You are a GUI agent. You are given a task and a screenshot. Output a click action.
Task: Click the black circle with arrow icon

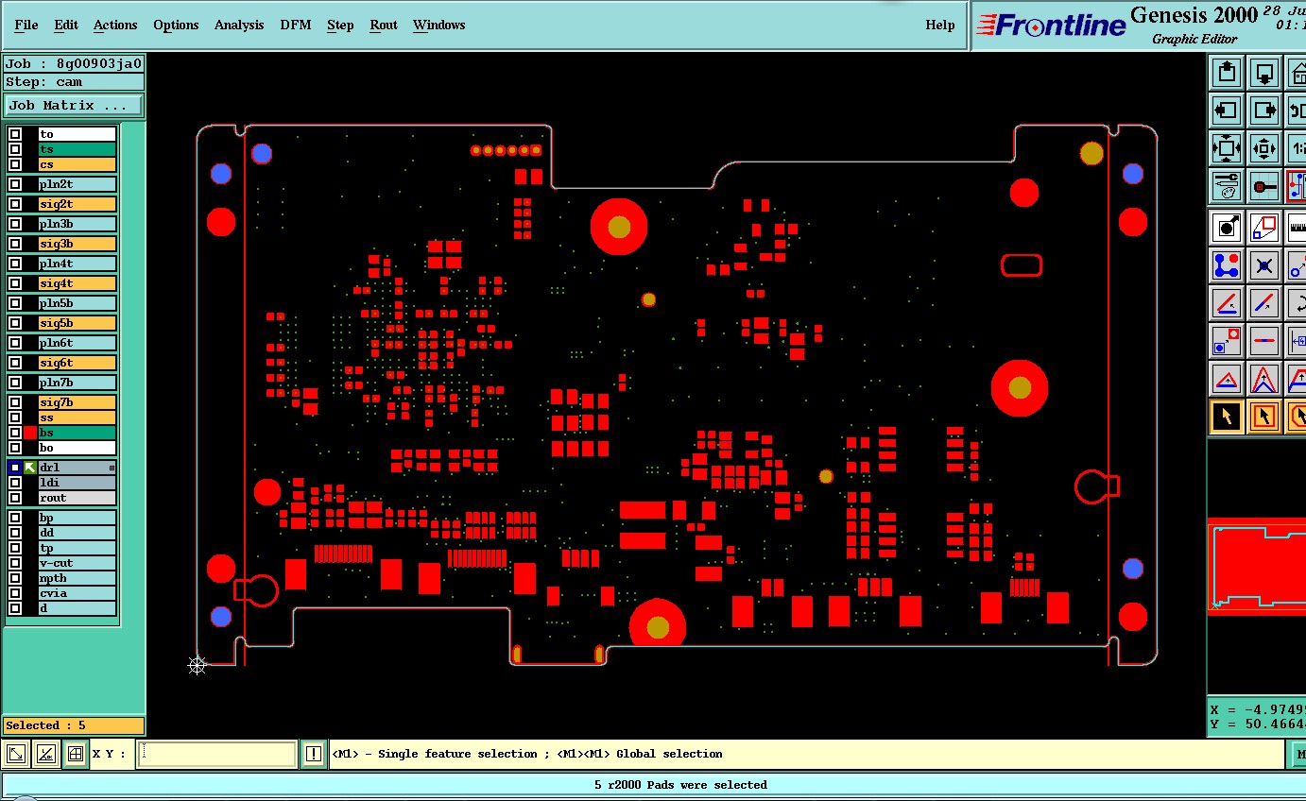click(1227, 228)
